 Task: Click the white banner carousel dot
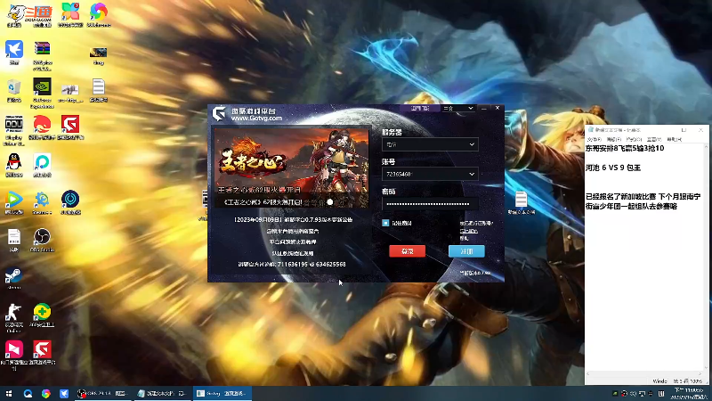(x=329, y=202)
